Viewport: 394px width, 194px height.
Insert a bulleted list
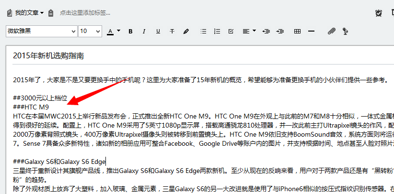(x=203, y=32)
